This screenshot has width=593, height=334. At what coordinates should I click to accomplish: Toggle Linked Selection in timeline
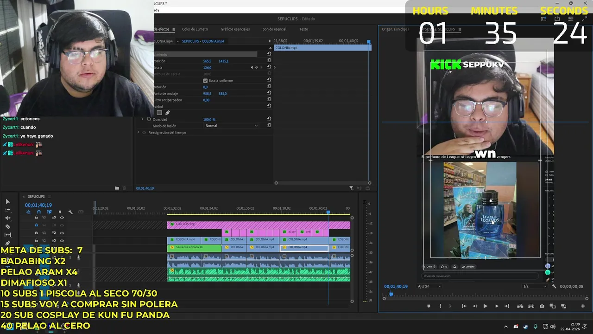point(49,212)
